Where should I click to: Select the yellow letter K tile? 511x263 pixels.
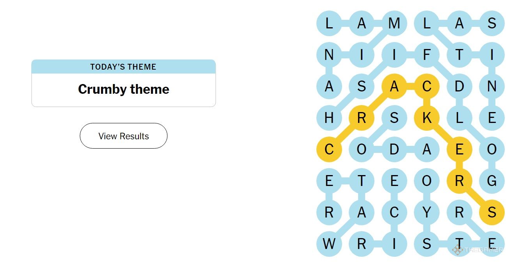[427, 117]
